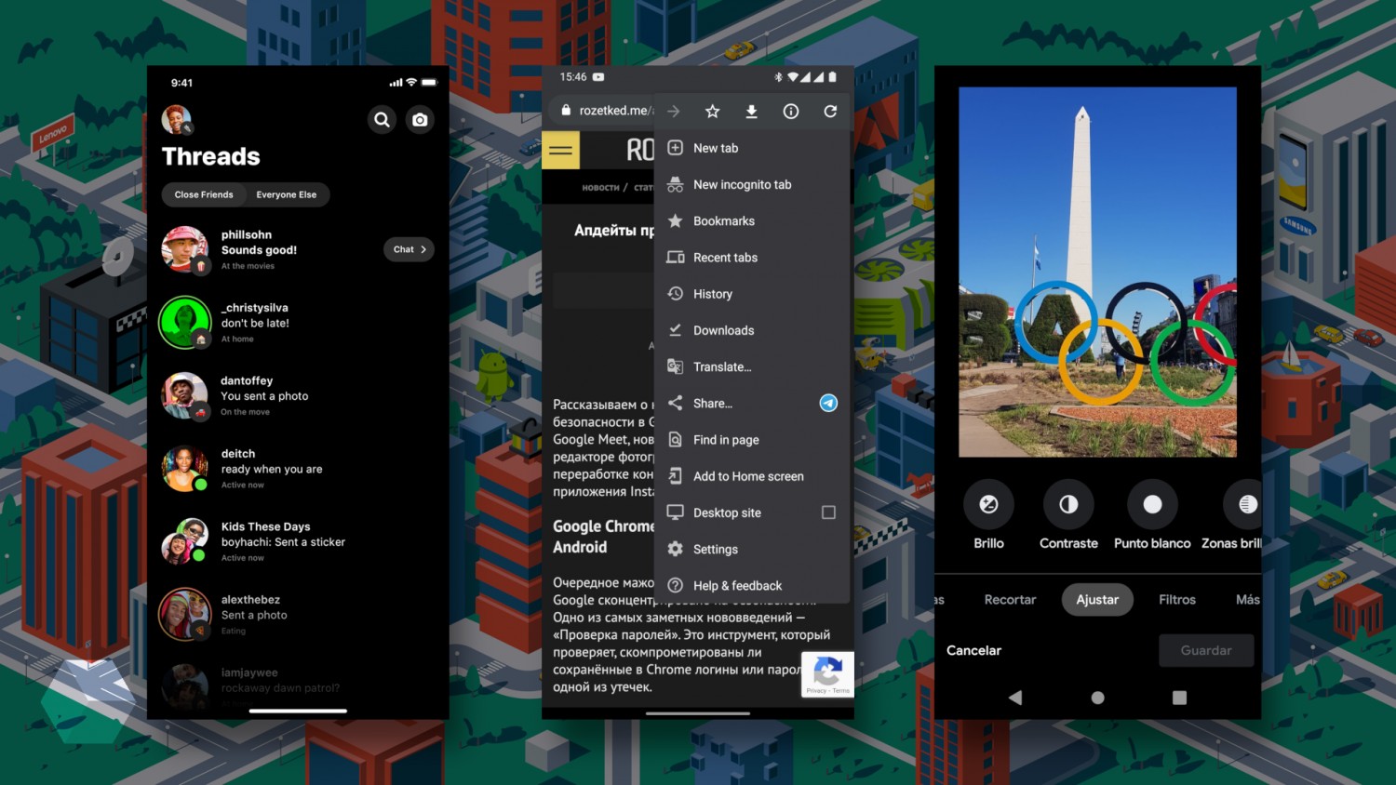
Task: Switch to the Más tab
Action: 1247,600
